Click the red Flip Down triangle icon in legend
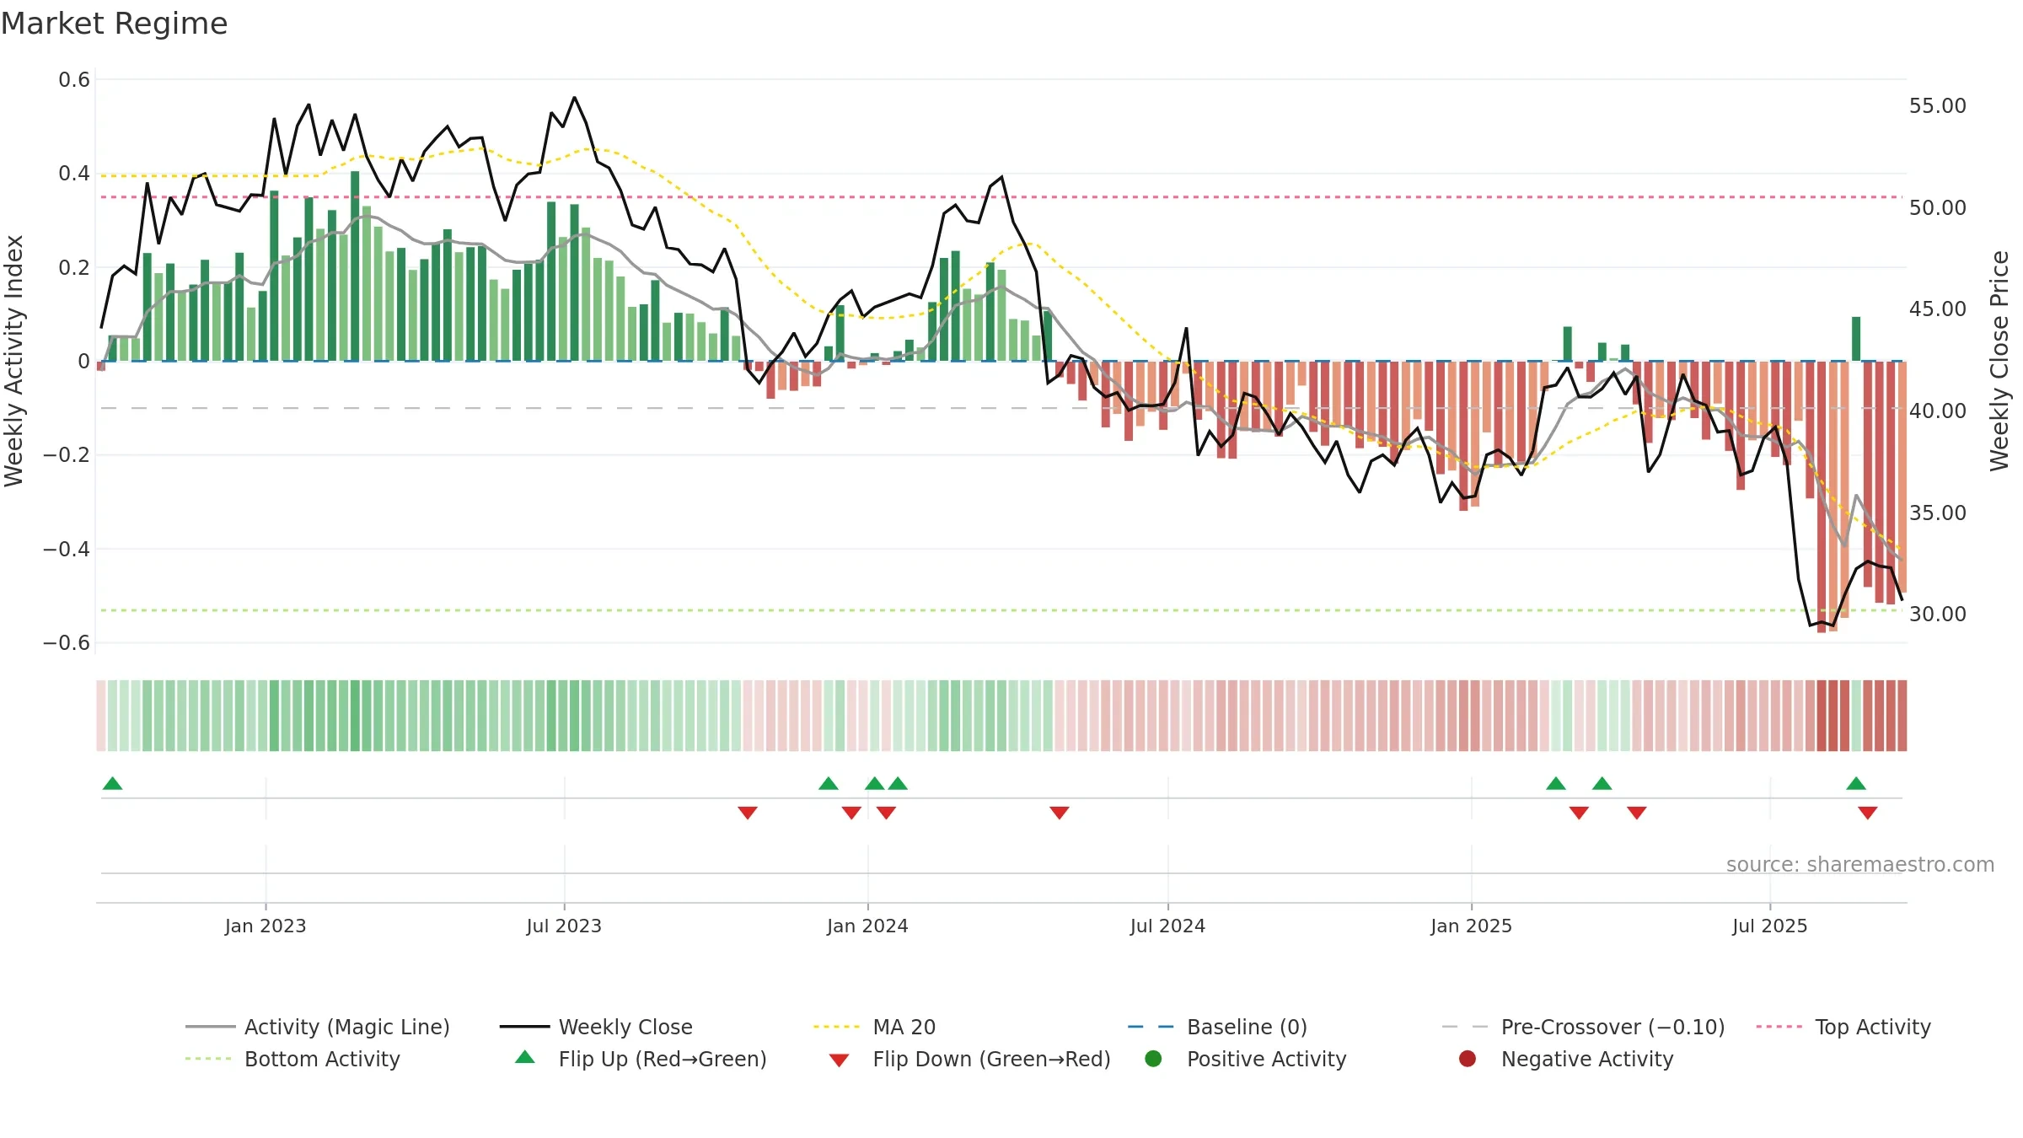2023x1138 pixels. 839,1060
